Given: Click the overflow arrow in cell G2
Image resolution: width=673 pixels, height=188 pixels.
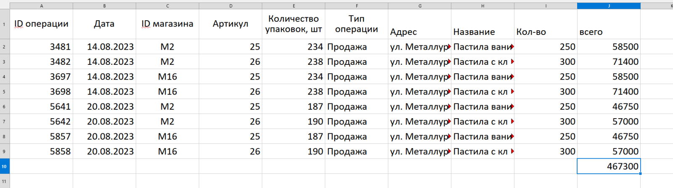Looking at the screenshot, I should click(x=449, y=47).
